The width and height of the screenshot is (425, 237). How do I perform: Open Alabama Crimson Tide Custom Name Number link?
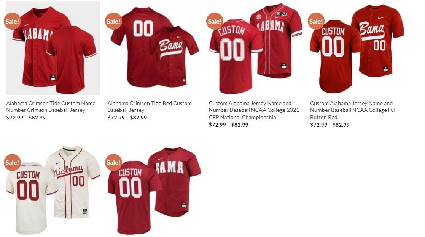pos(51,107)
